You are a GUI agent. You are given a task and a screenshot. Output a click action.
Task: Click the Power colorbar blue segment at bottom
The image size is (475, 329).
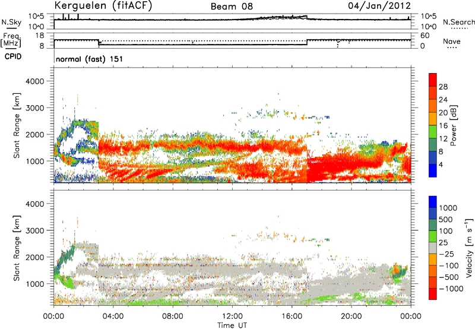433,170
